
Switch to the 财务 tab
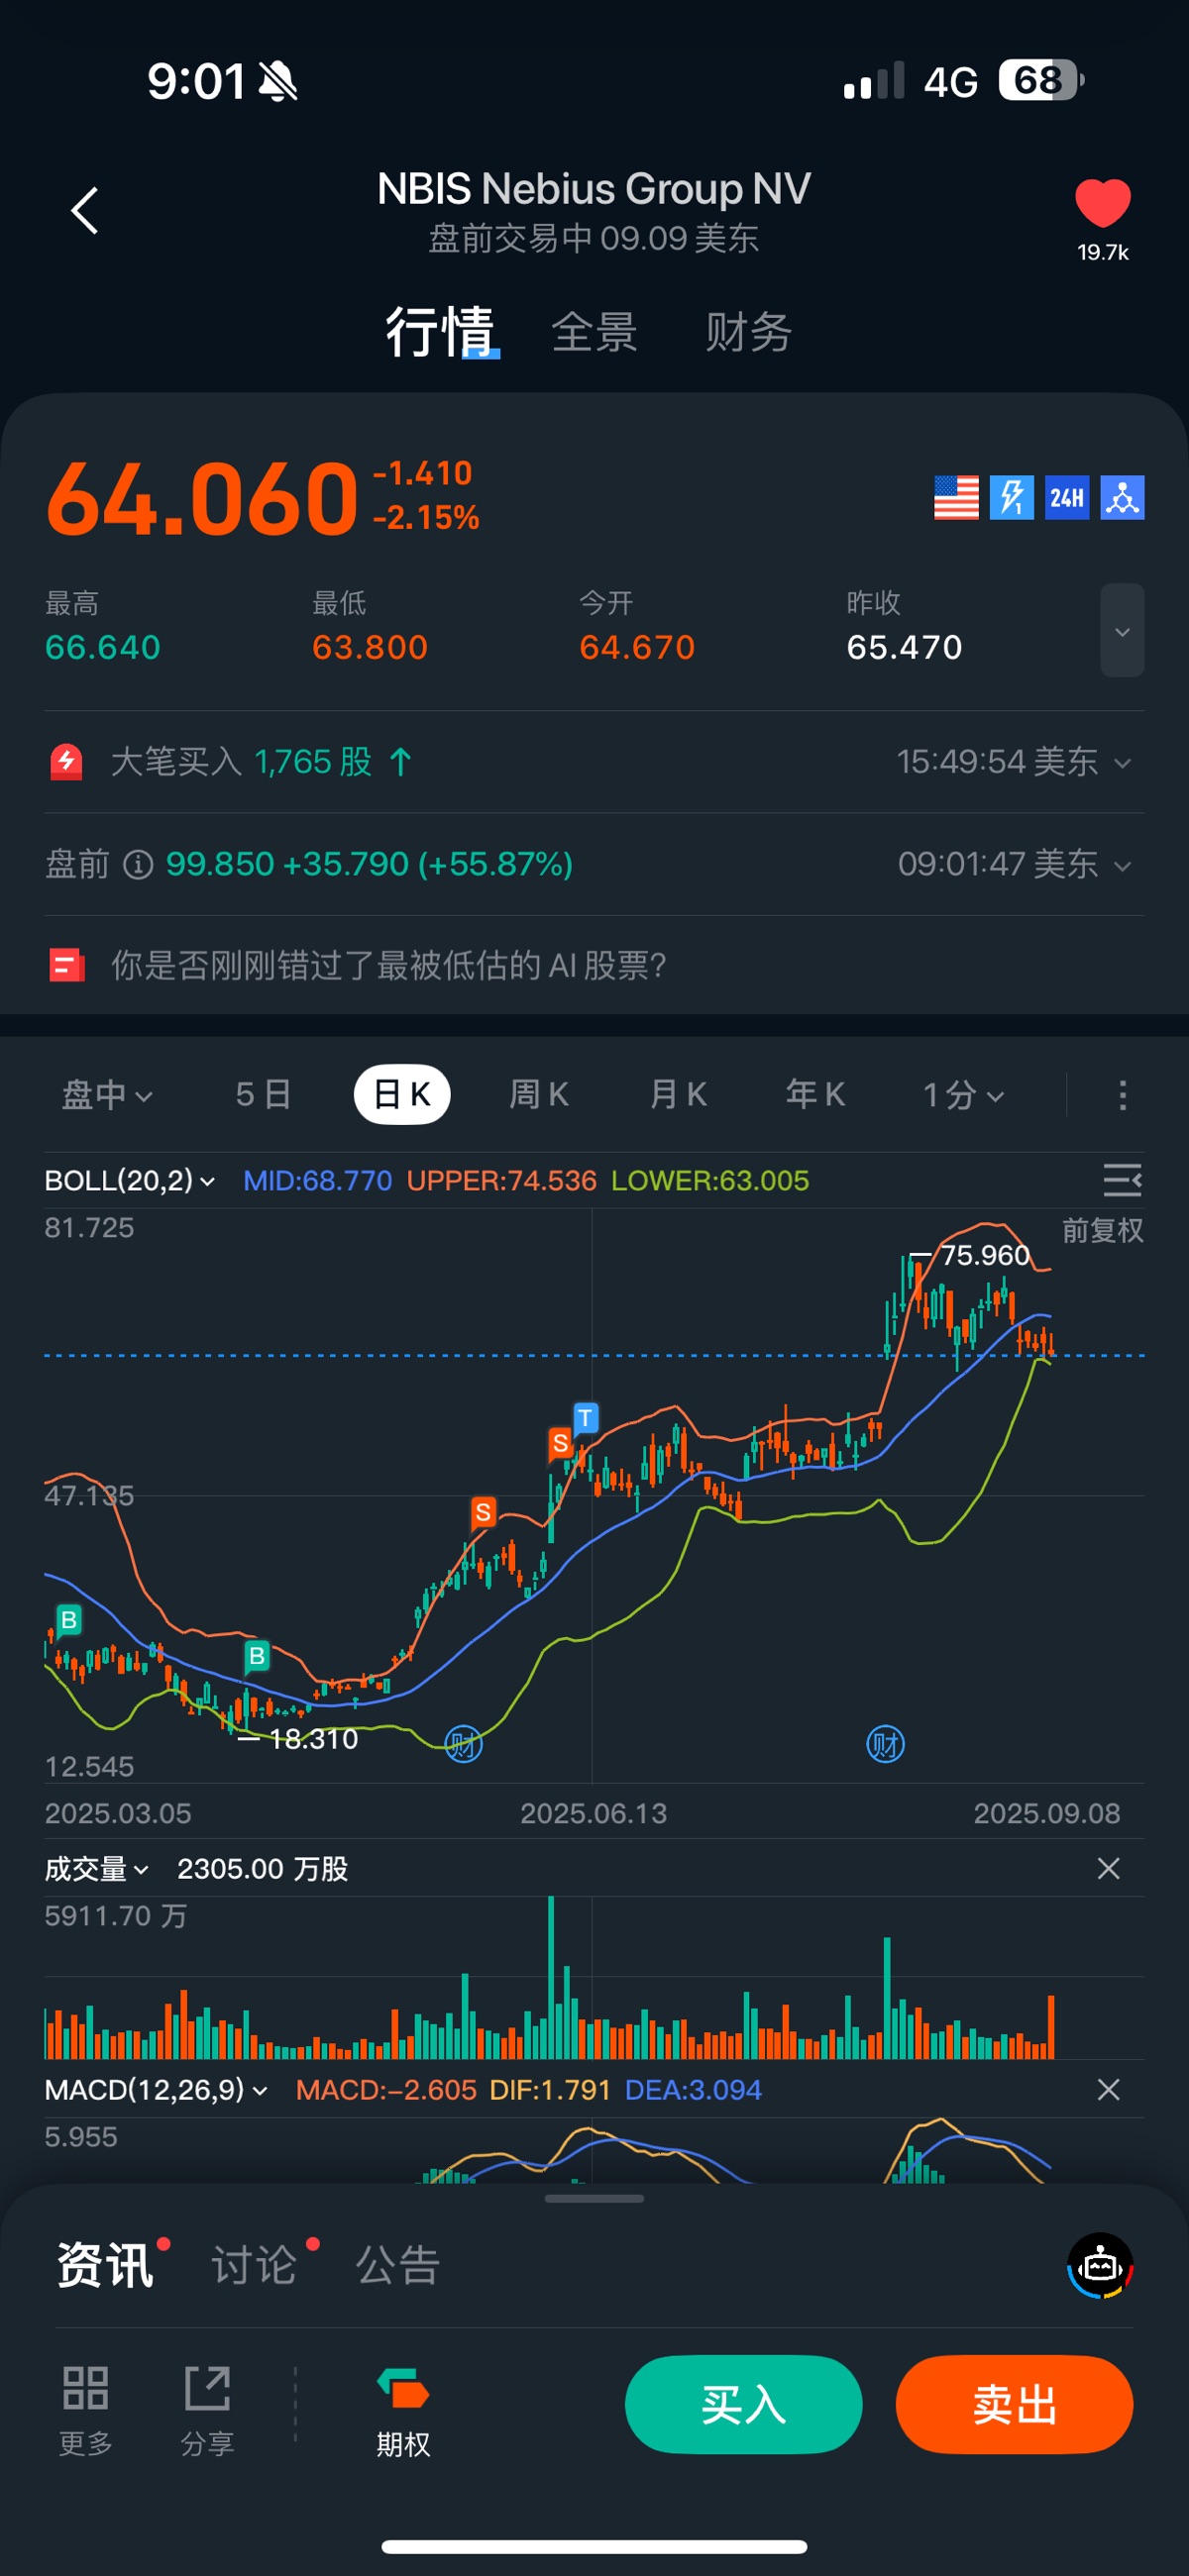click(748, 332)
